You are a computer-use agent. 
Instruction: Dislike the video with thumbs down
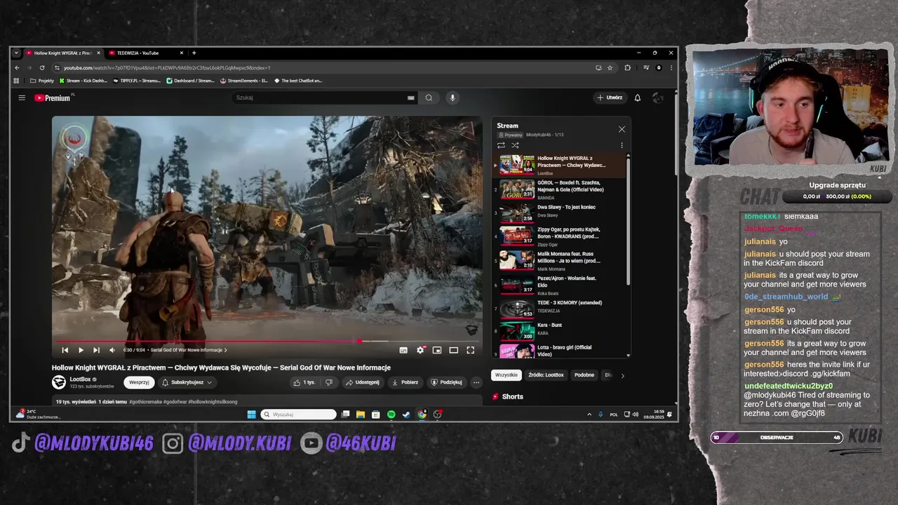click(328, 382)
